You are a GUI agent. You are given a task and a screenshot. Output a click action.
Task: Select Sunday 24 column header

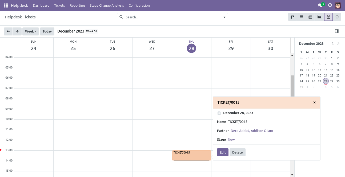pos(34,45)
